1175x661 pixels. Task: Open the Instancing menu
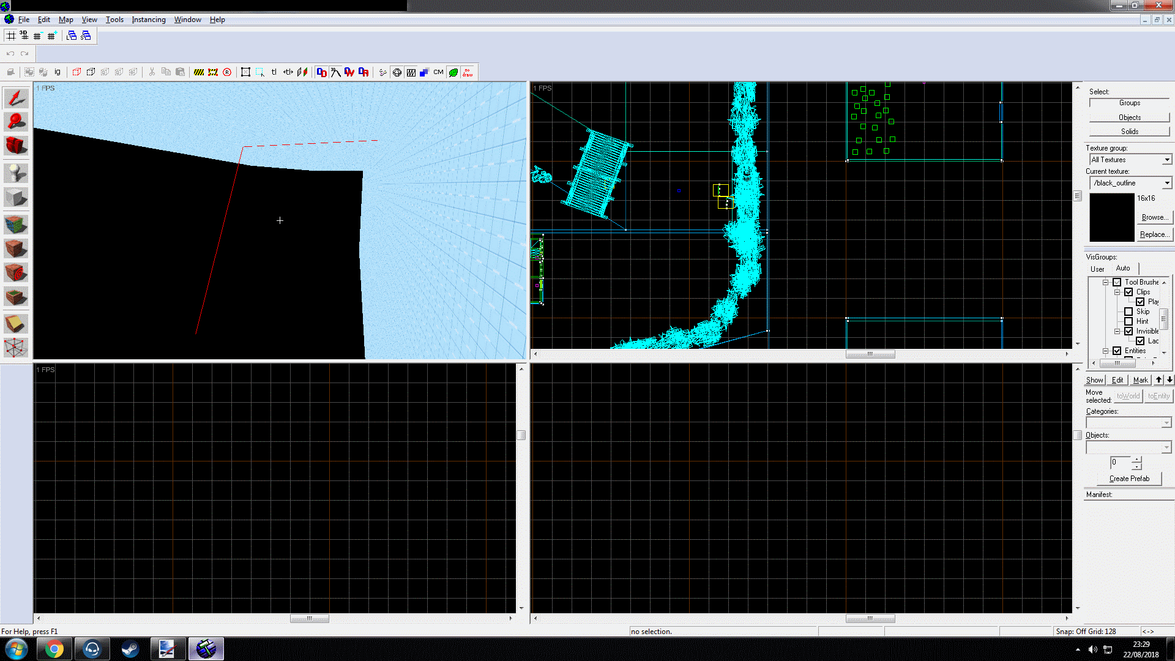click(149, 20)
